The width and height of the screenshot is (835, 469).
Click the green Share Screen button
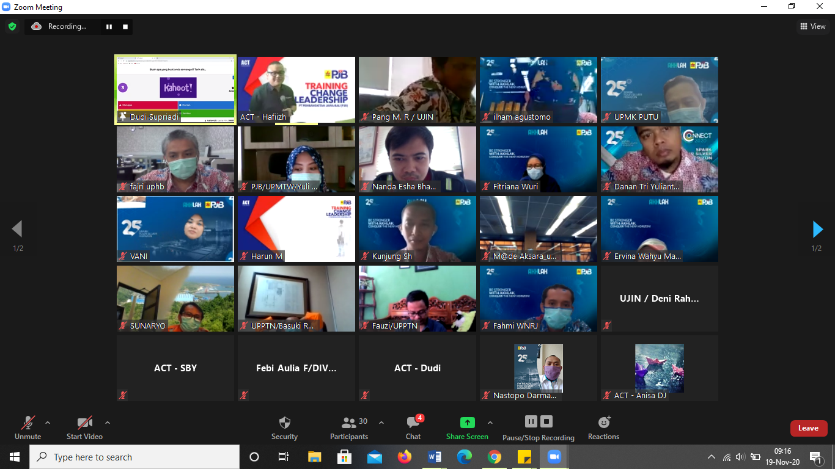pyautogui.click(x=467, y=427)
